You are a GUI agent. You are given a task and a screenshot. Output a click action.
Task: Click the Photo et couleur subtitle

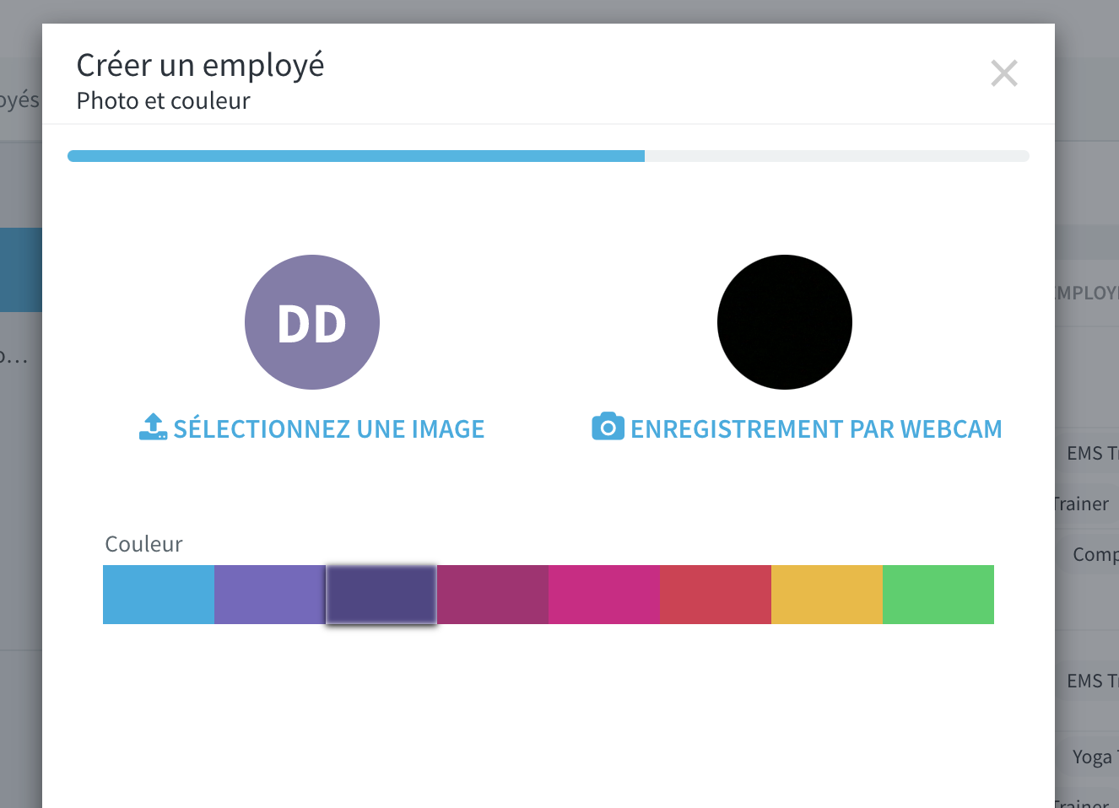[163, 101]
